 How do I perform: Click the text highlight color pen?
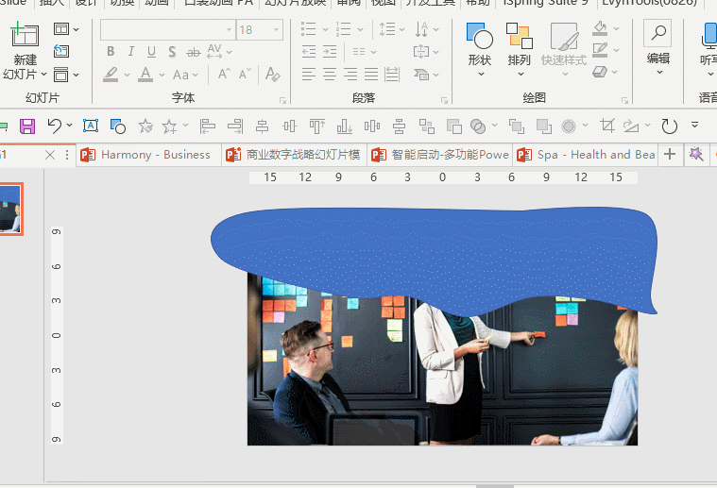[x=111, y=74]
